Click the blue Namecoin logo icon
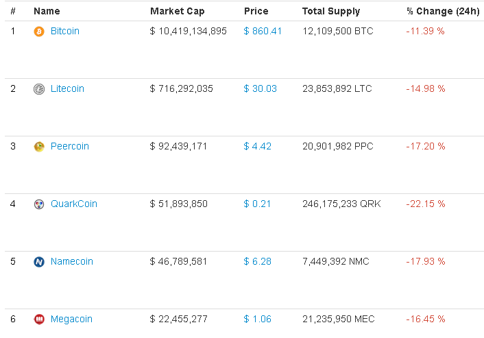This screenshot has height=338, width=484. (39, 262)
